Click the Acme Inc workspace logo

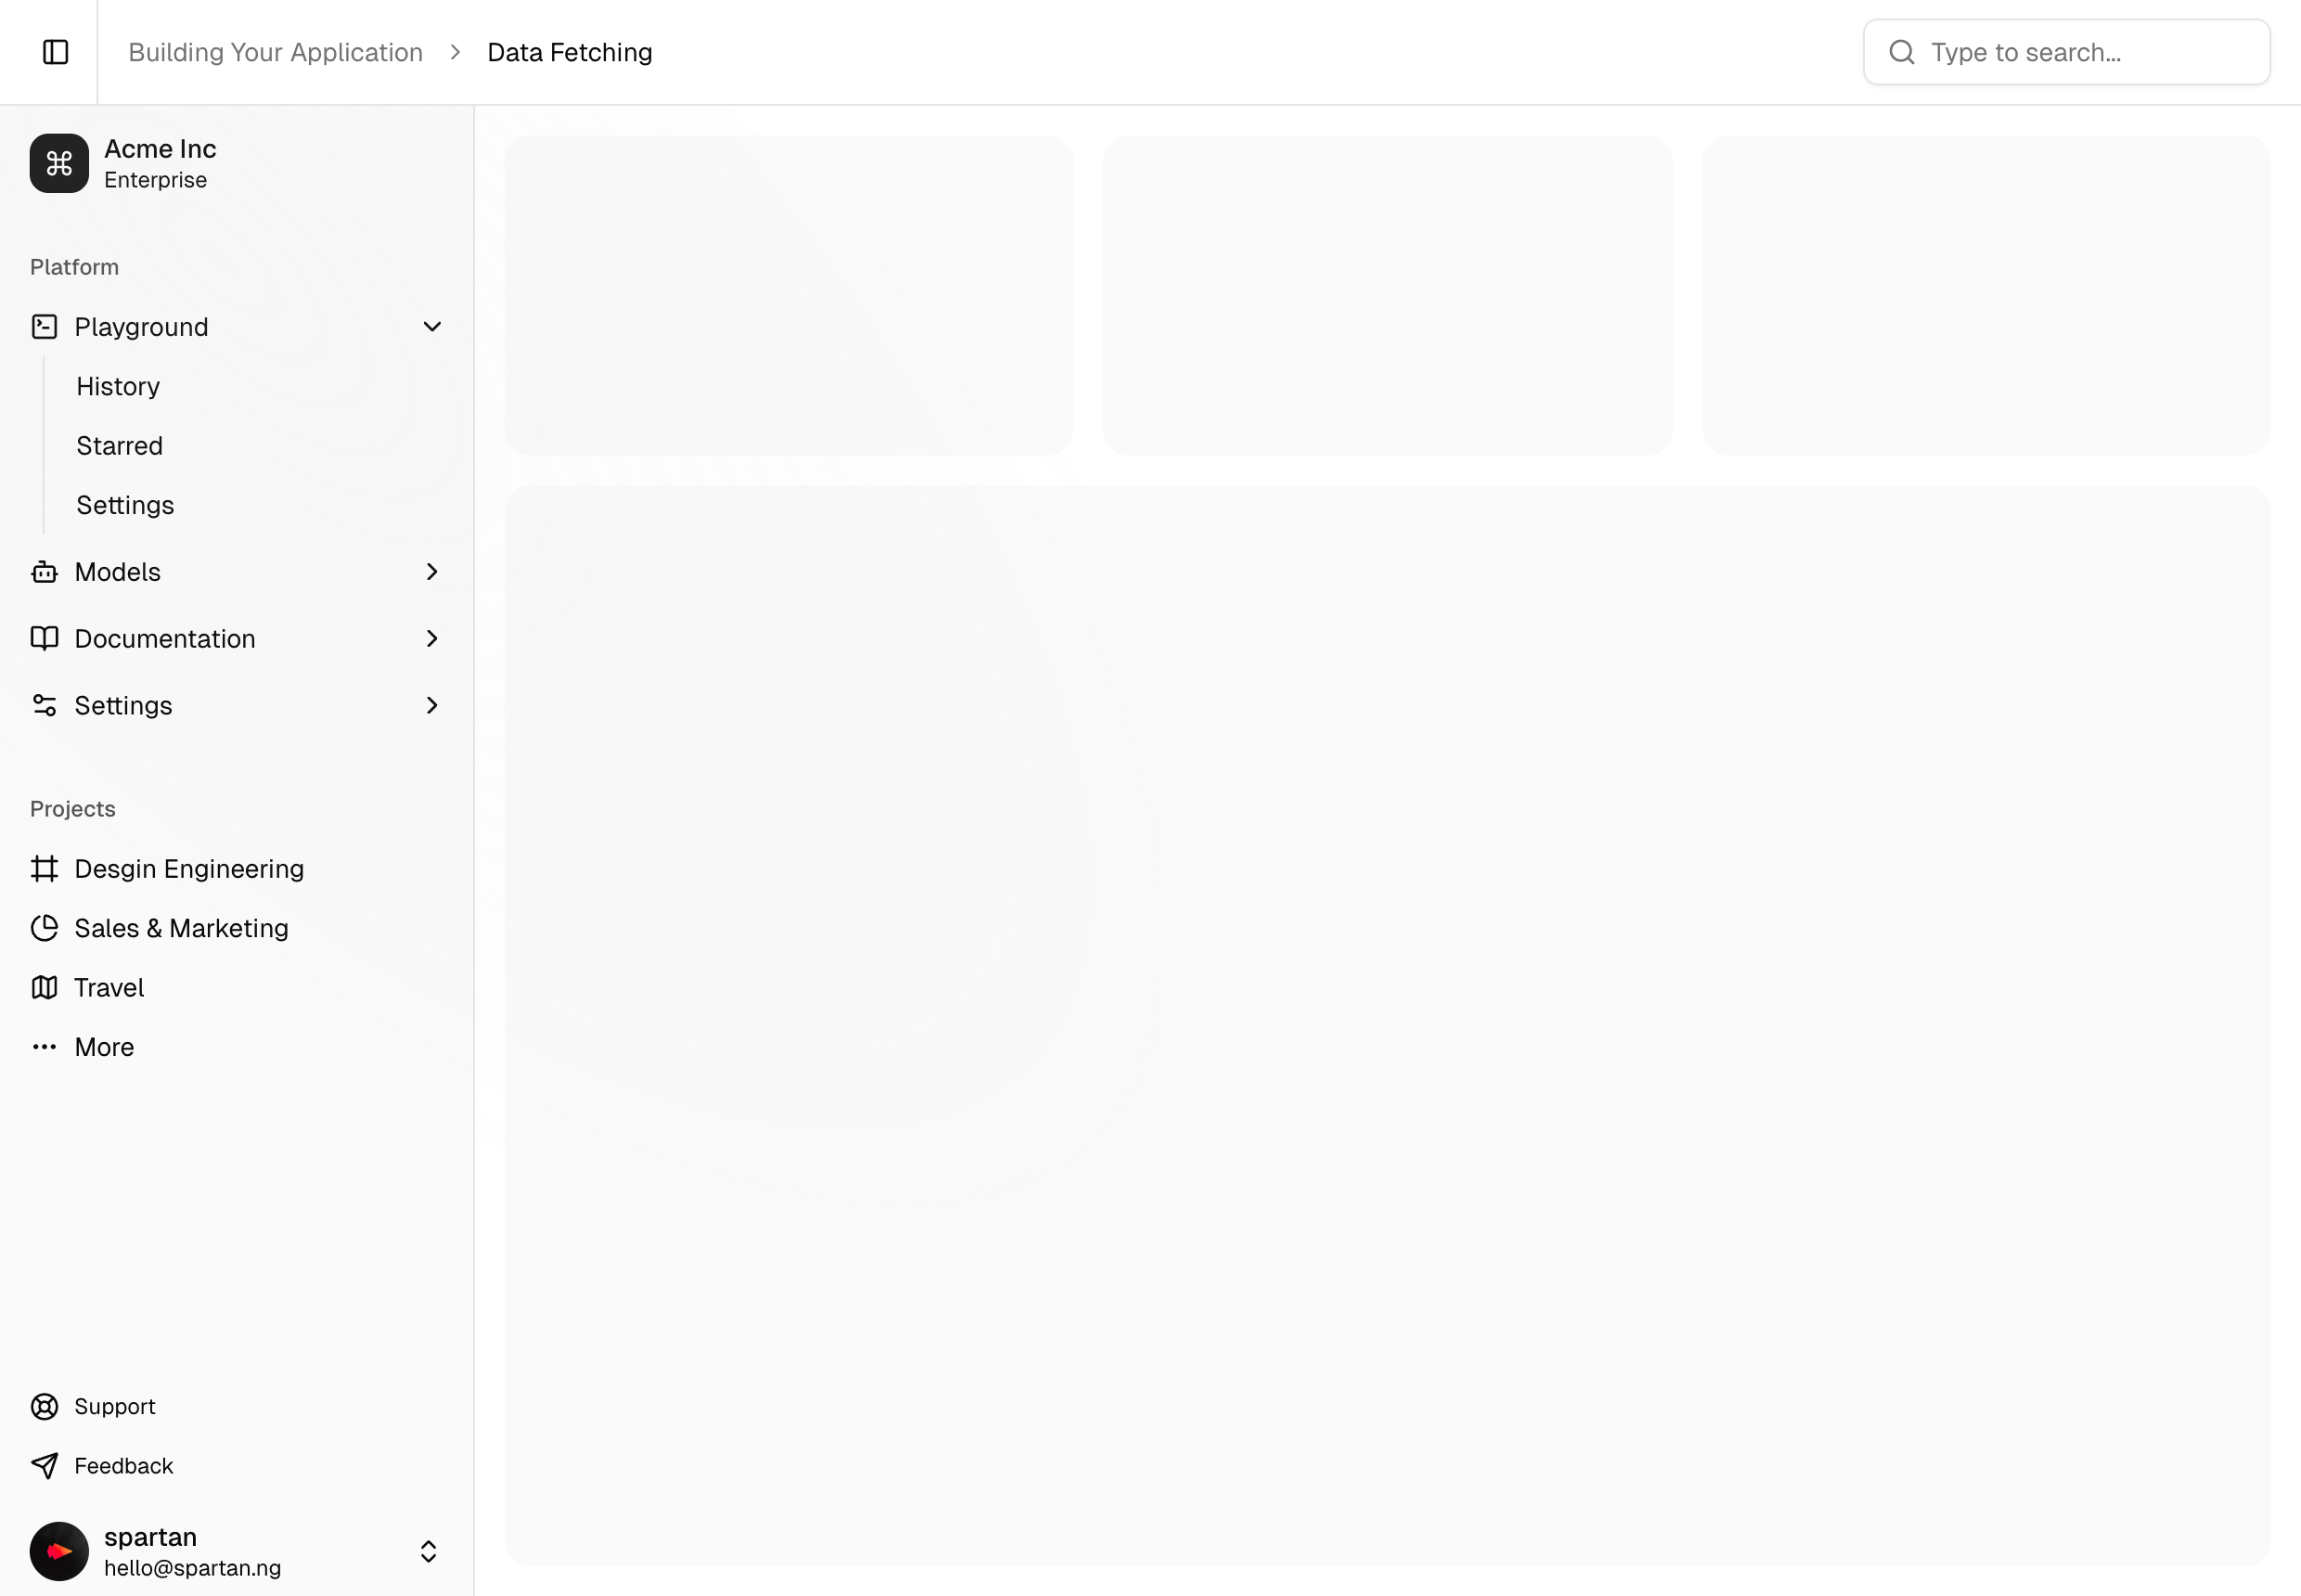pyautogui.click(x=59, y=163)
